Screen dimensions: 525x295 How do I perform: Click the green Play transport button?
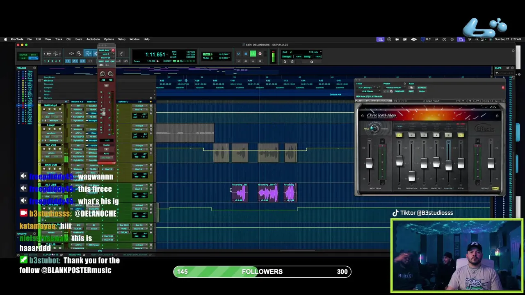click(x=253, y=54)
